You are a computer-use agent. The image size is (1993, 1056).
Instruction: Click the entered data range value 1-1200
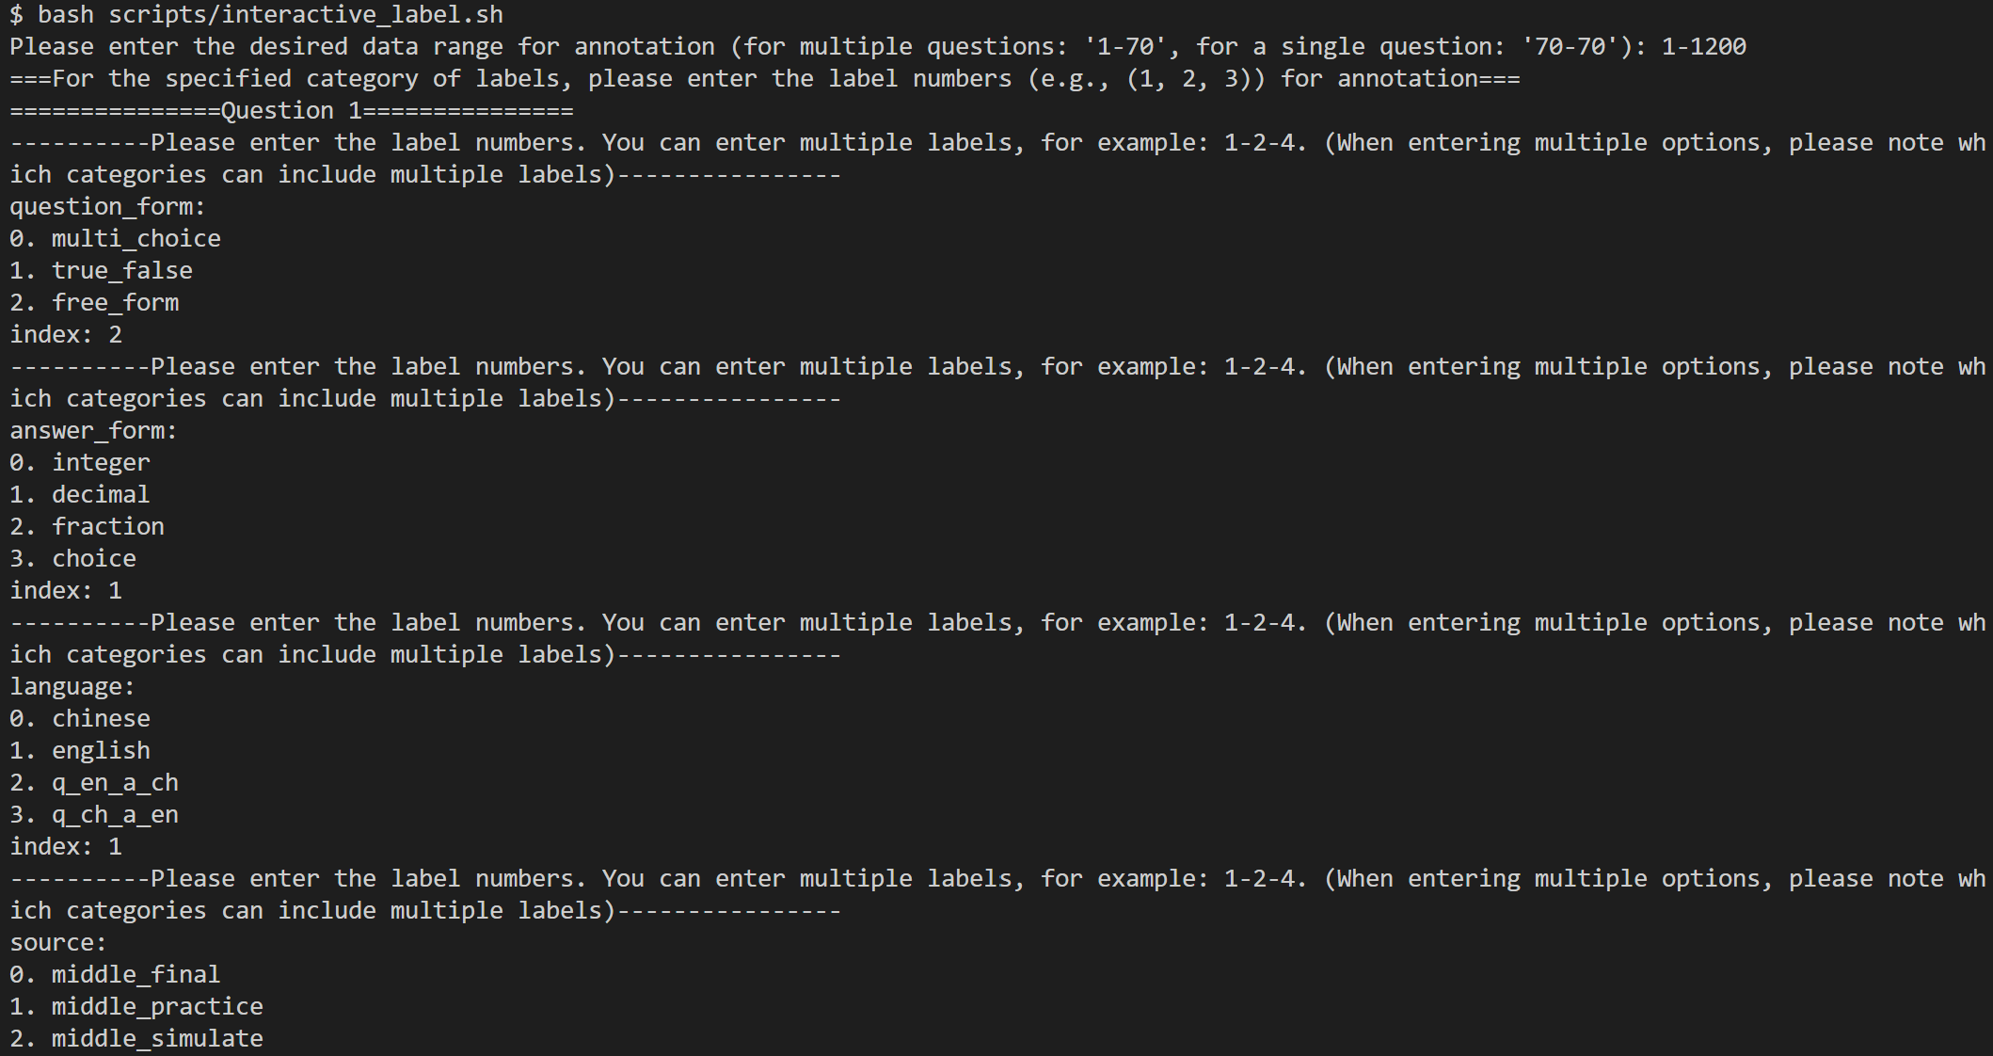[x=1703, y=47]
